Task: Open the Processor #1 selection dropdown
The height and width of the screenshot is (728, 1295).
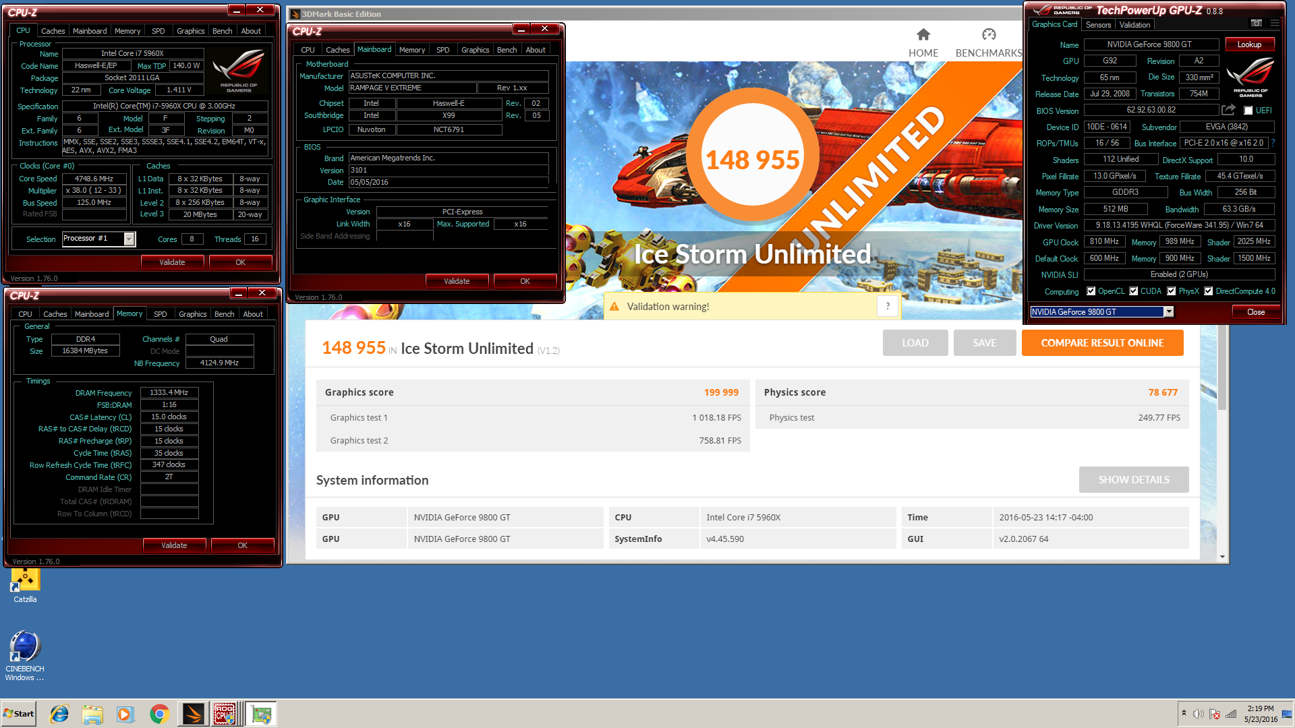Action: (x=129, y=239)
